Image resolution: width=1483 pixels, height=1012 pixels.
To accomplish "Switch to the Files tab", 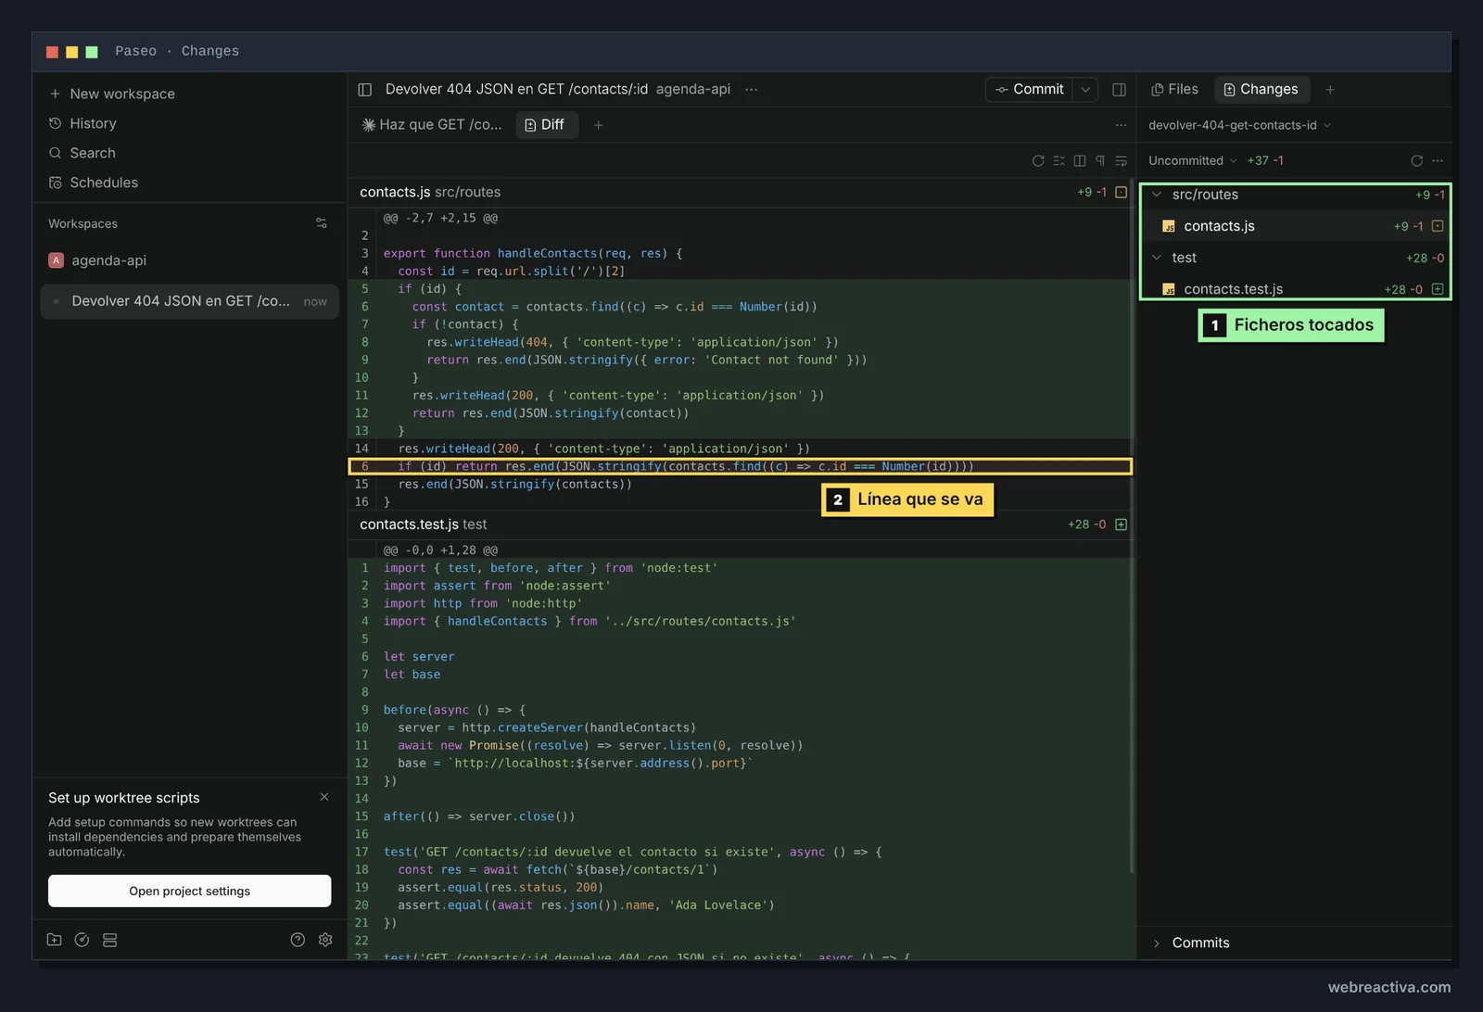I will pyautogui.click(x=1174, y=90).
